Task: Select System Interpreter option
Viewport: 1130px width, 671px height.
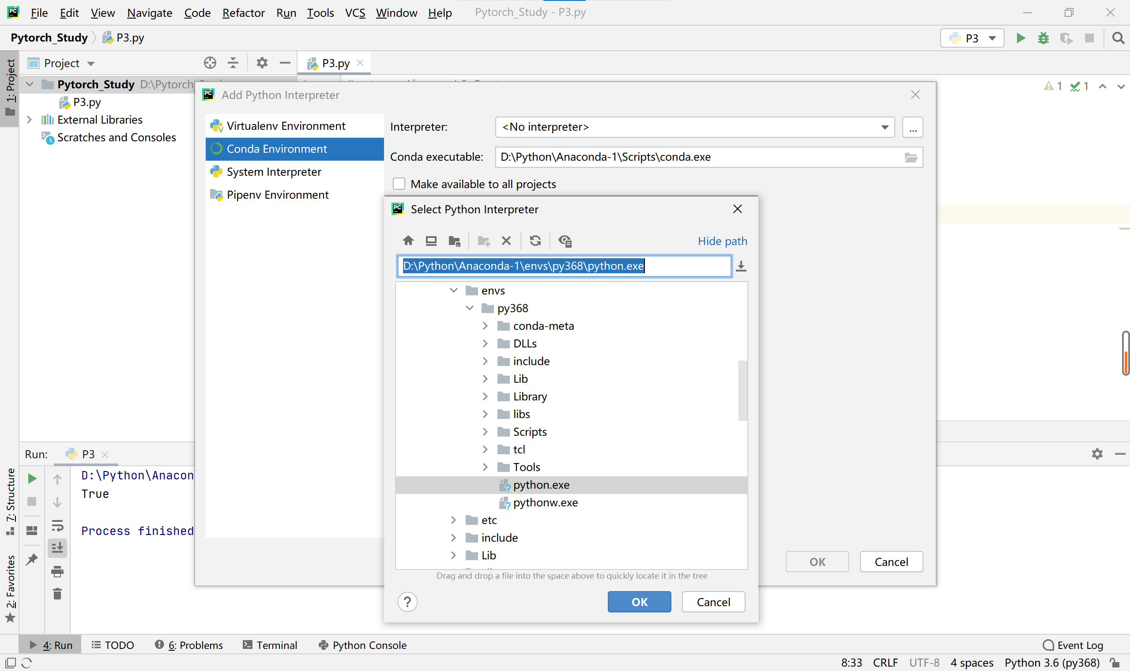Action: [x=295, y=172]
